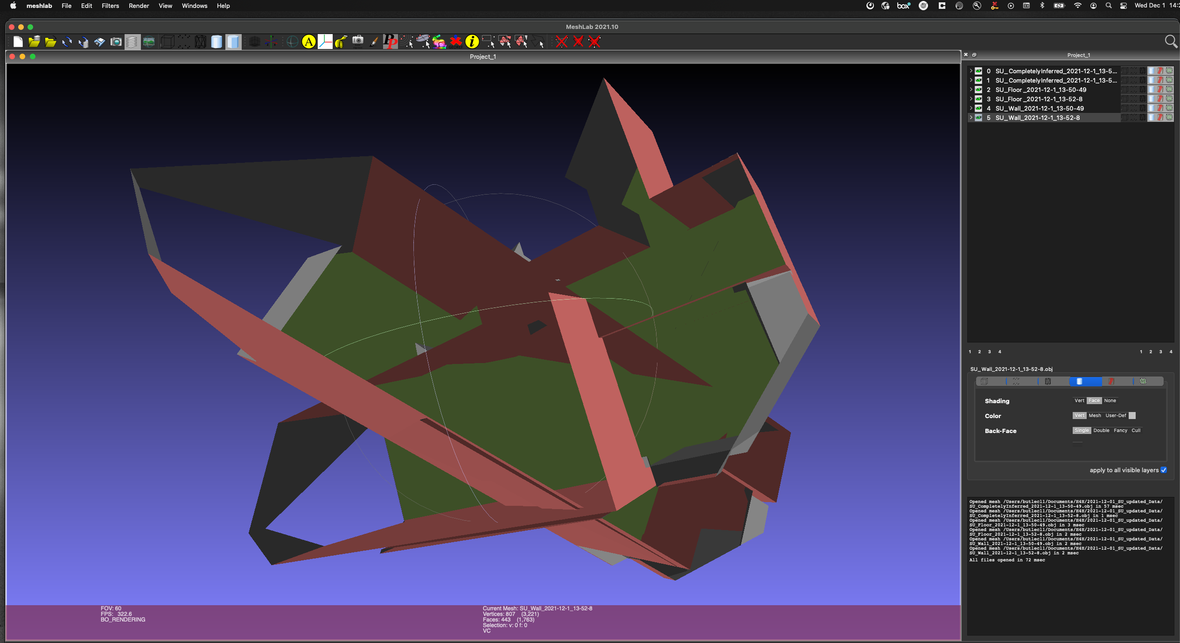Image resolution: width=1180 pixels, height=643 pixels.
Task: Set Shading to Vert
Action: coord(1079,400)
